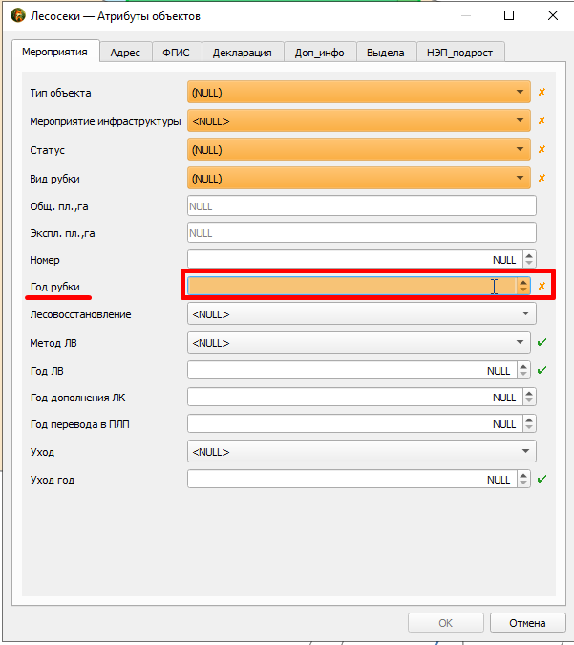Open the Мероприятие инфраструктуры dropdown
The height and width of the screenshot is (645, 574).
point(358,121)
